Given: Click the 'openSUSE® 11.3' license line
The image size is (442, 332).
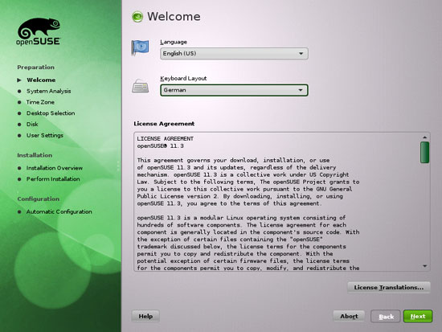Looking at the screenshot, I should click(161, 146).
